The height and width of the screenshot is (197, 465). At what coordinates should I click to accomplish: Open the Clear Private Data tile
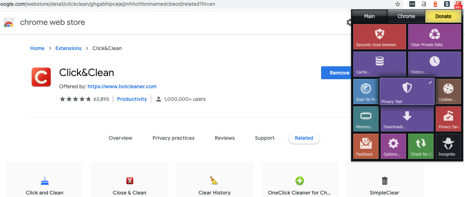tap(434, 36)
